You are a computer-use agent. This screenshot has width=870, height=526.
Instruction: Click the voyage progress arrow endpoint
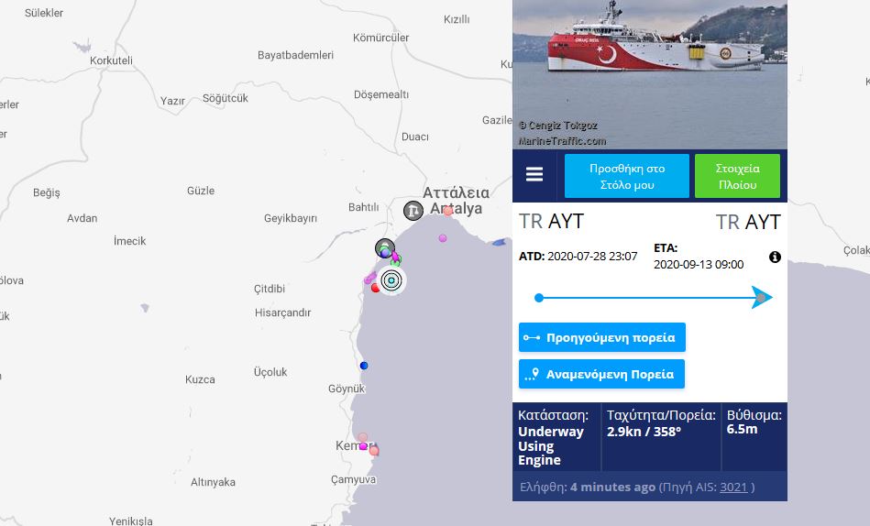click(x=762, y=298)
